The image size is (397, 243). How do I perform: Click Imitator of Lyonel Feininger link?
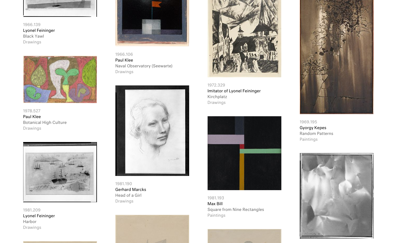coord(234,91)
